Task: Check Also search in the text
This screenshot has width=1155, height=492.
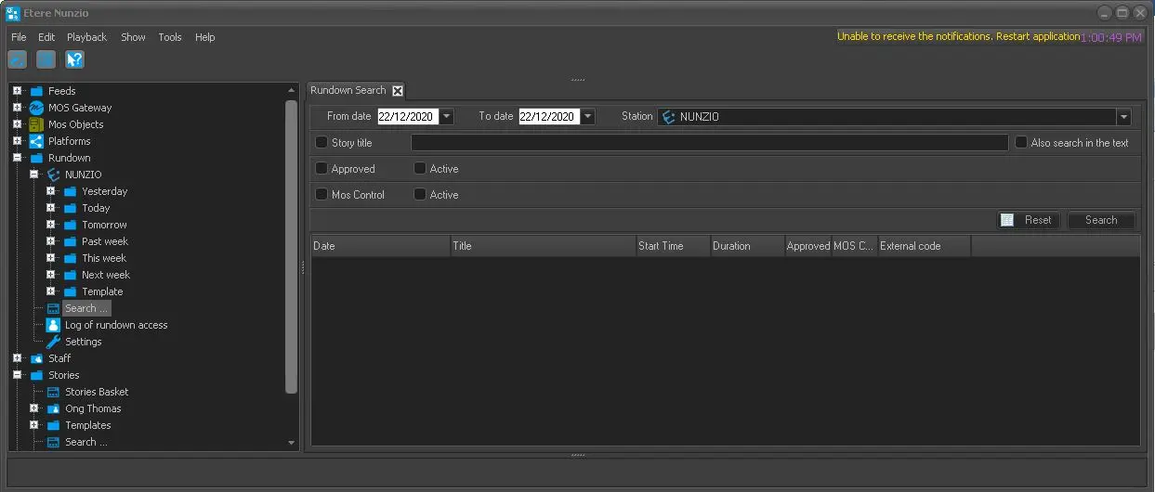Action: (x=1021, y=143)
